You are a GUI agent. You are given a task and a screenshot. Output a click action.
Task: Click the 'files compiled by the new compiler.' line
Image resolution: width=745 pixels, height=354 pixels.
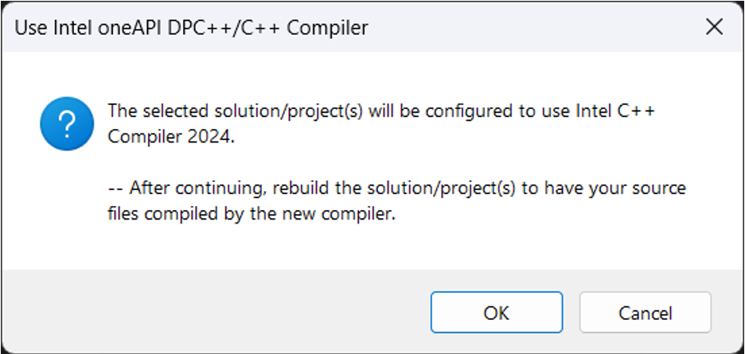tap(251, 213)
